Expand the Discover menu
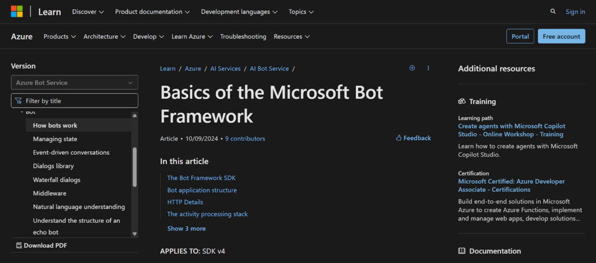 88,12
